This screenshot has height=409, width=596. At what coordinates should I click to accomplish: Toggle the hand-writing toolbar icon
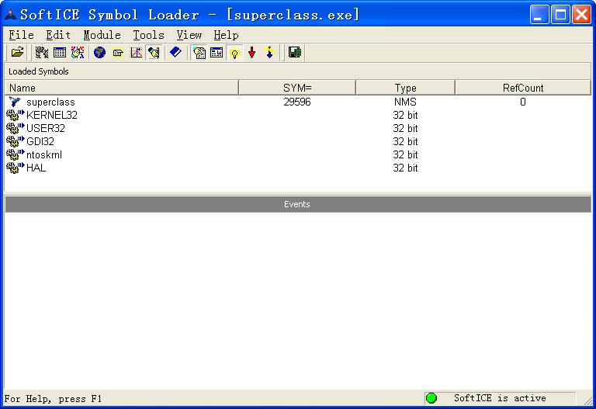coord(154,53)
